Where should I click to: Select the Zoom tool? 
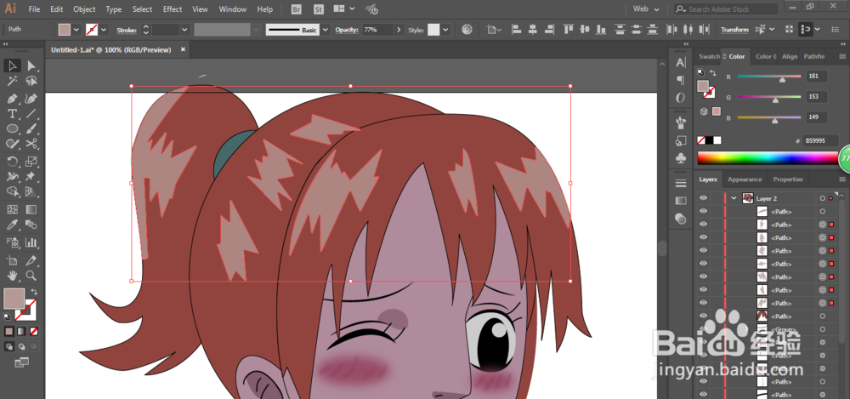(31, 276)
